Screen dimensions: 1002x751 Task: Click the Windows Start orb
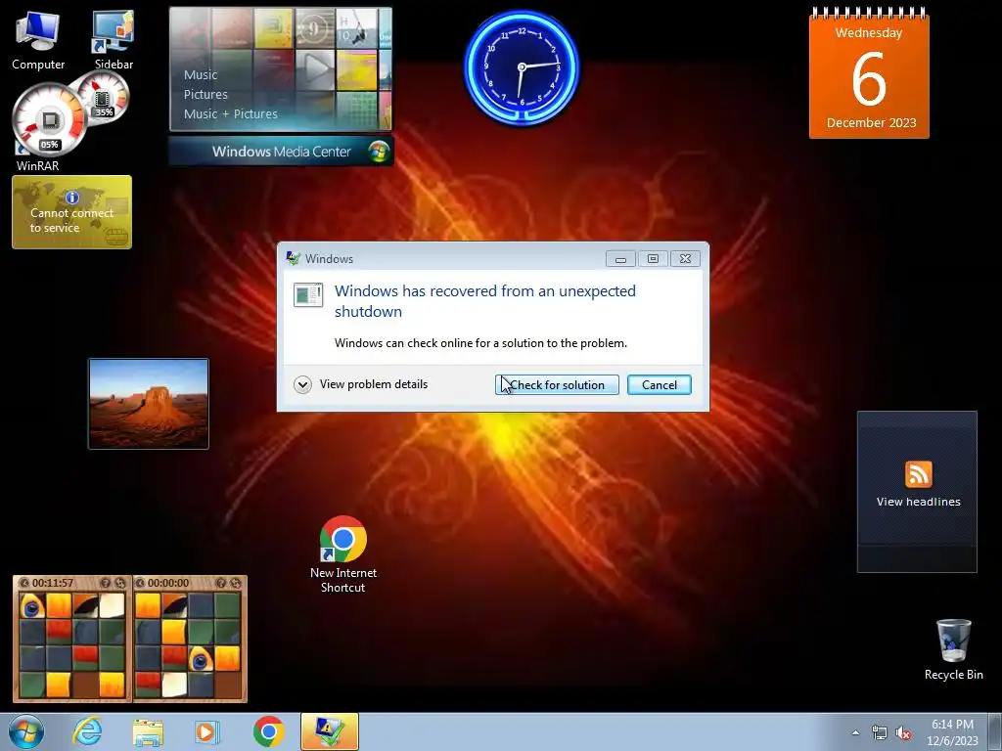[26, 731]
